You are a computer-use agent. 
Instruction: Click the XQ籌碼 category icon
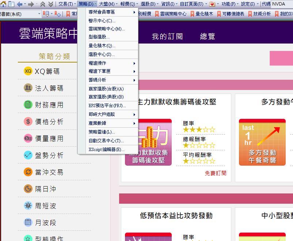pos(28,71)
